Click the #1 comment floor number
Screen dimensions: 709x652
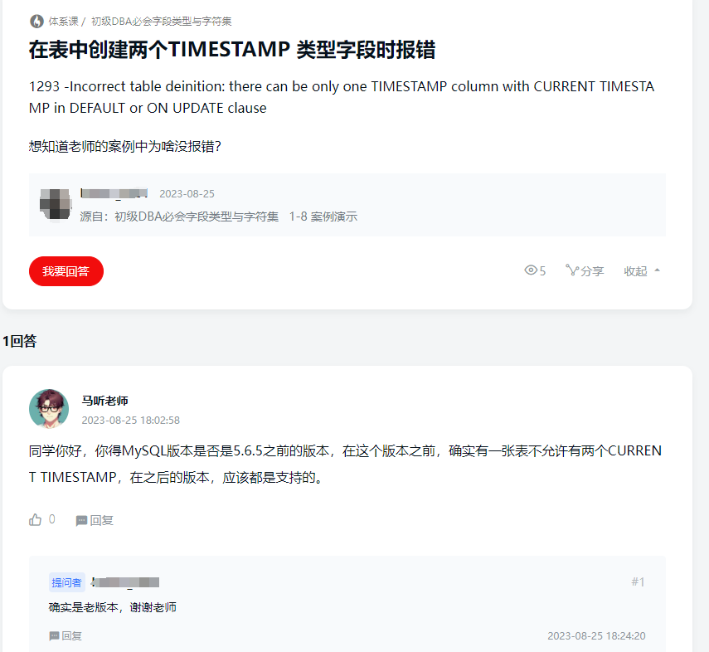[638, 581]
